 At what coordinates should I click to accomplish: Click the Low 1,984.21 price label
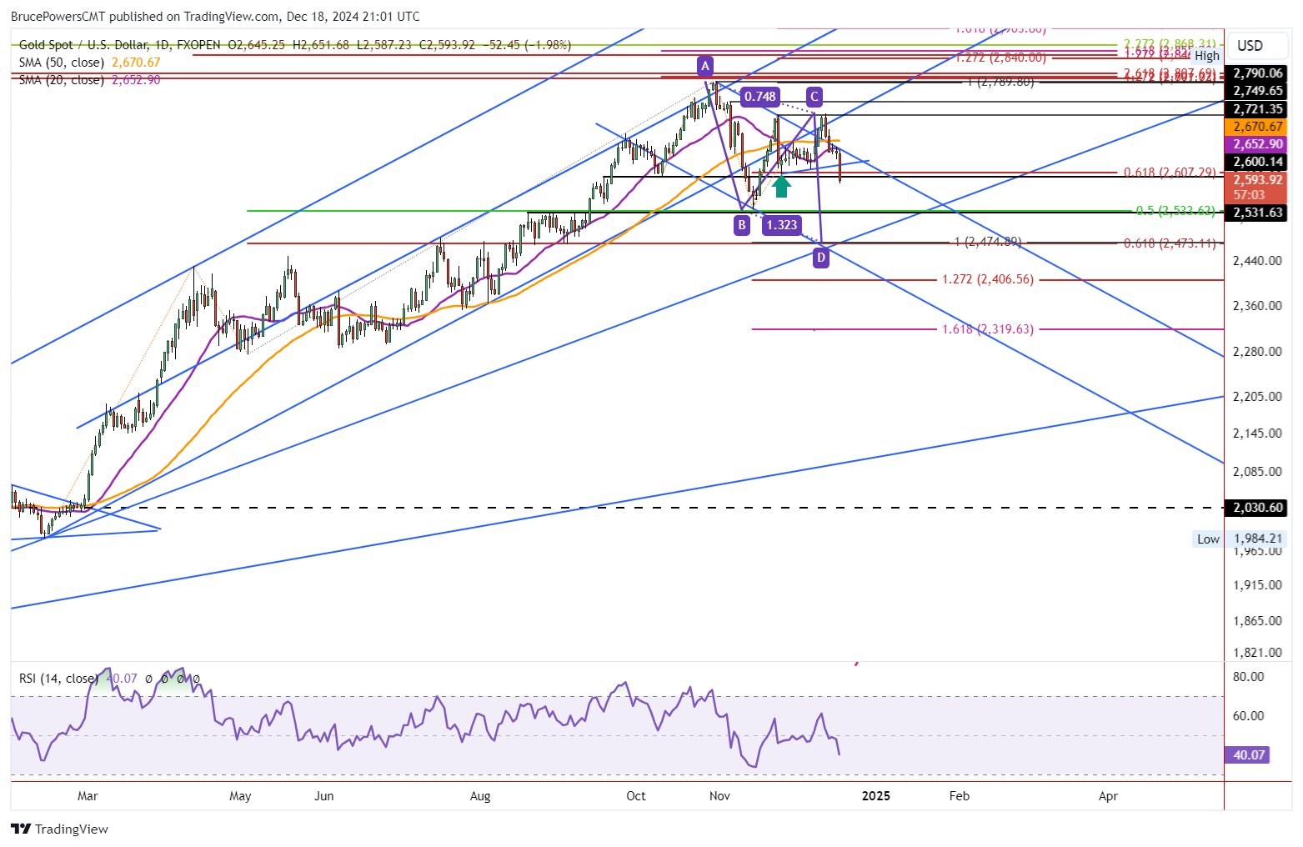pyautogui.click(x=1240, y=539)
